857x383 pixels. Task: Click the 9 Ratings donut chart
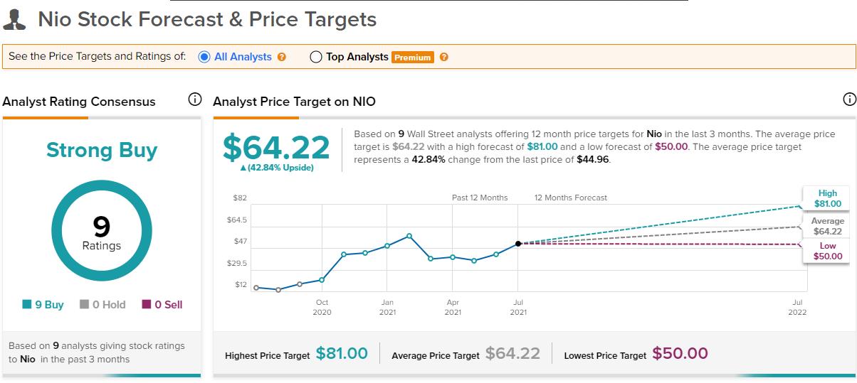pyautogui.click(x=102, y=232)
